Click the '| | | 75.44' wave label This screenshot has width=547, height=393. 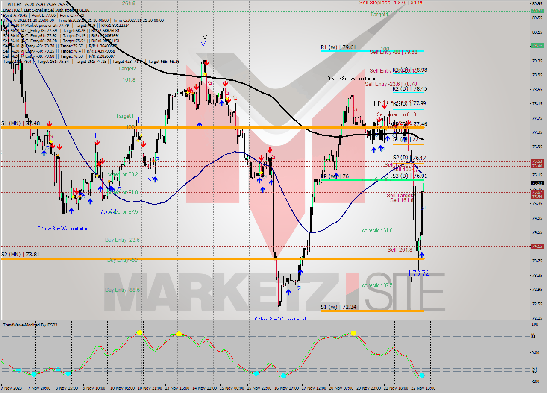(103, 211)
